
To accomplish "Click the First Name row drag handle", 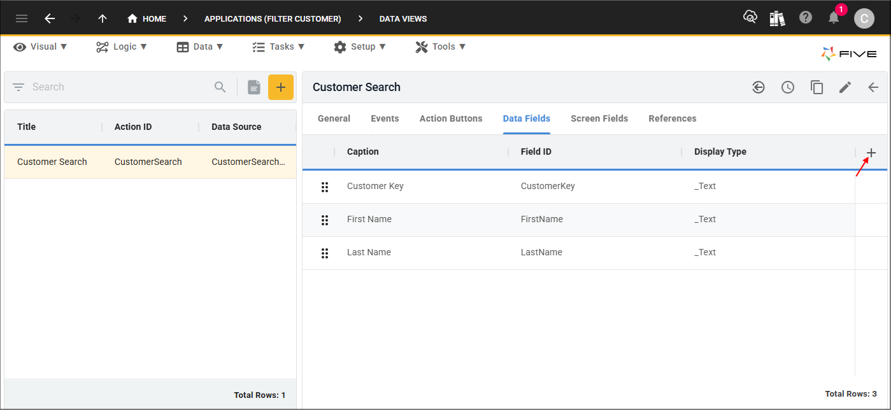I will point(325,220).
